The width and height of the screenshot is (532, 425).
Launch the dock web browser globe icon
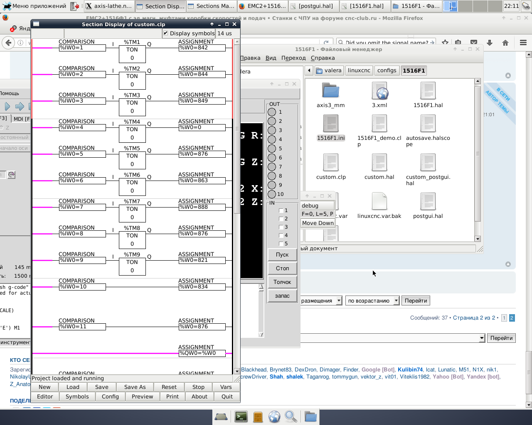(274, 416)
